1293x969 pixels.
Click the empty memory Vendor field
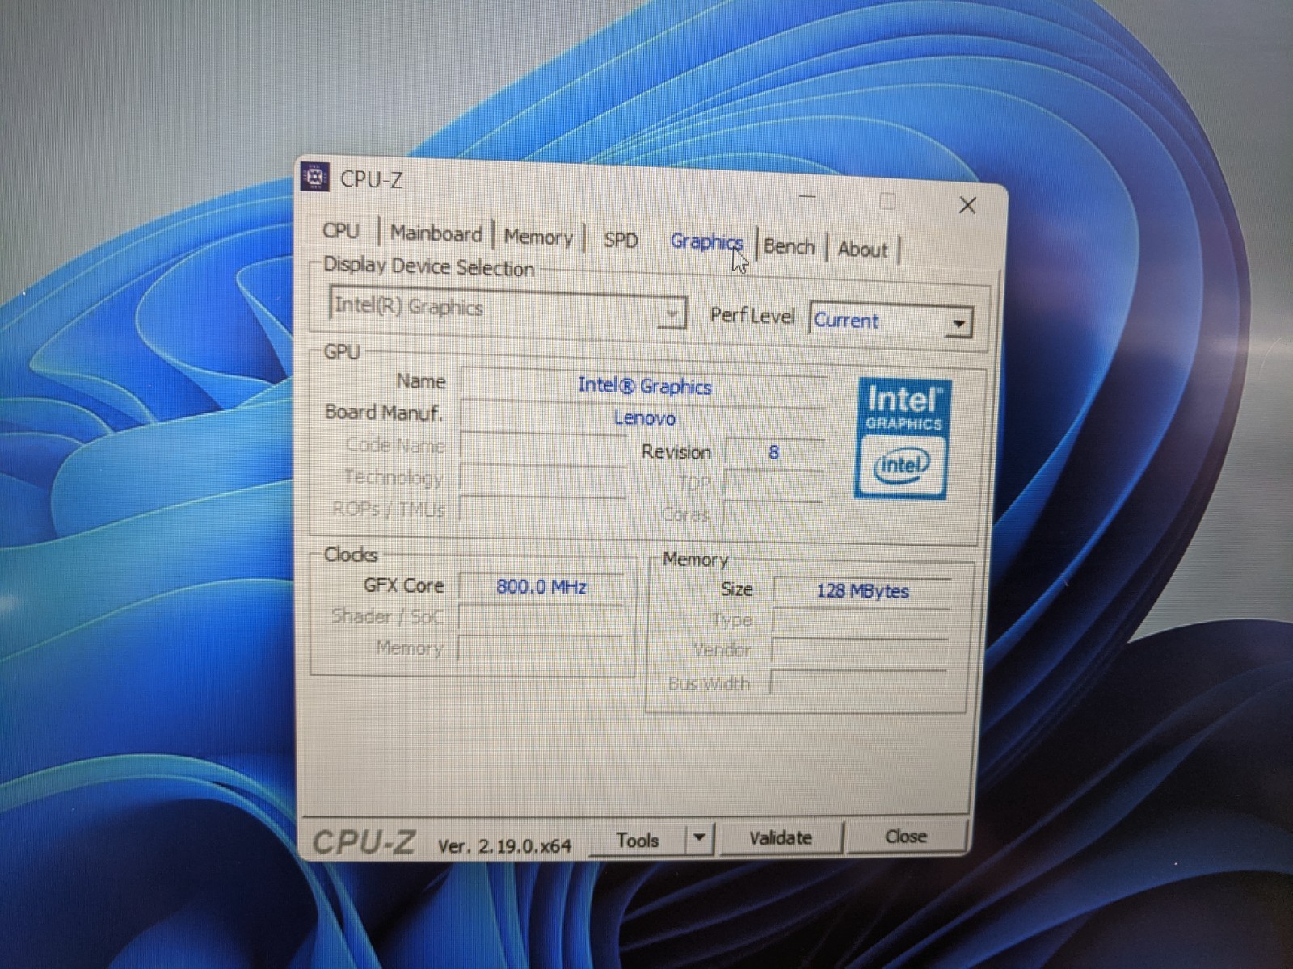[x=860, y=651]
